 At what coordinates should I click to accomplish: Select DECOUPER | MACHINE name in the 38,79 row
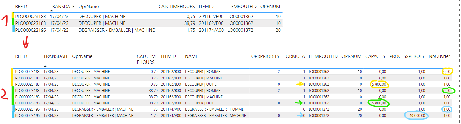point(204,97)
